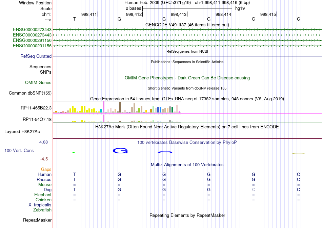Open the Multiz Alignments of 100 Vertebrates title
The height and width of the screenshot is (228, 322).
[187, 165]
